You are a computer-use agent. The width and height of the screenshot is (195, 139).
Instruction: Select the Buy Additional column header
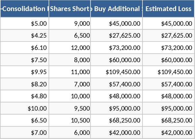click(116, 9)
